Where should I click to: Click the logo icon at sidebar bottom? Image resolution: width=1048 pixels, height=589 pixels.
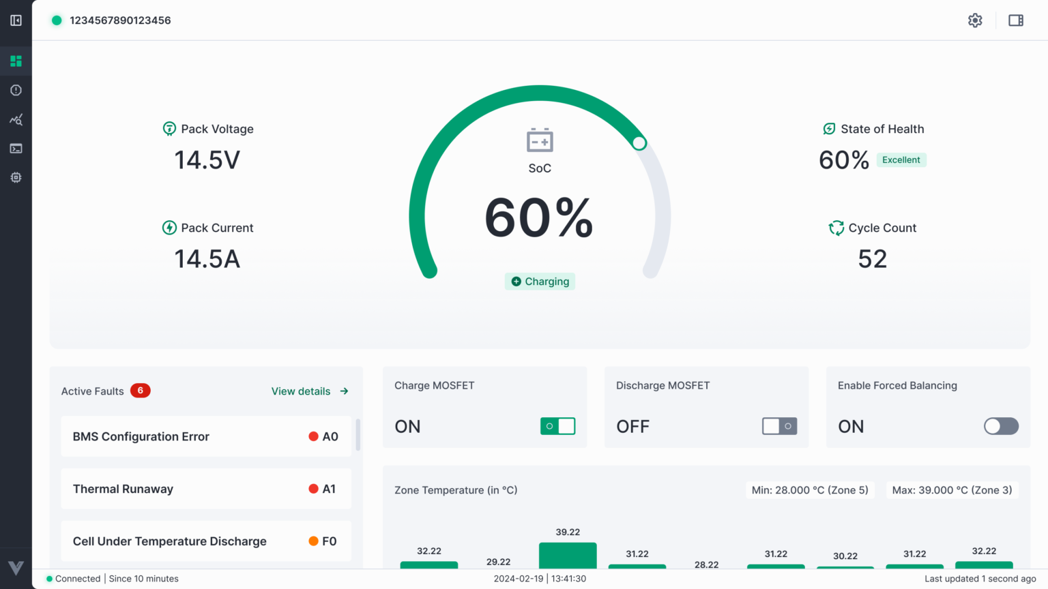click(16, 568)
